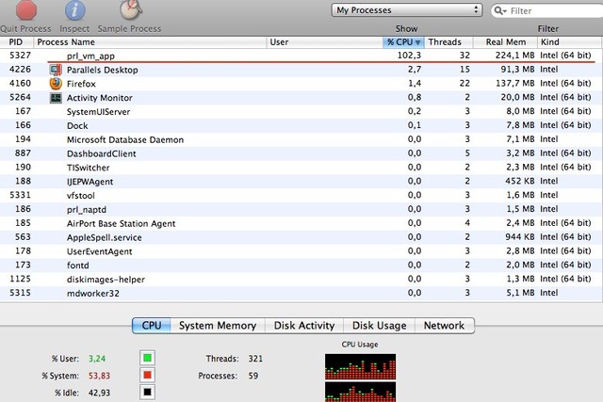The image size is (603, 402).
Task: Click the 3,24 % User value
Action: (x=97, y=359)
